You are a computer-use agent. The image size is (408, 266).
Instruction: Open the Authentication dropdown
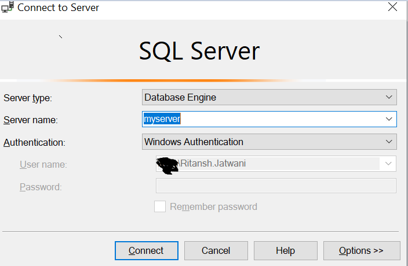click(x=269, y=142)
